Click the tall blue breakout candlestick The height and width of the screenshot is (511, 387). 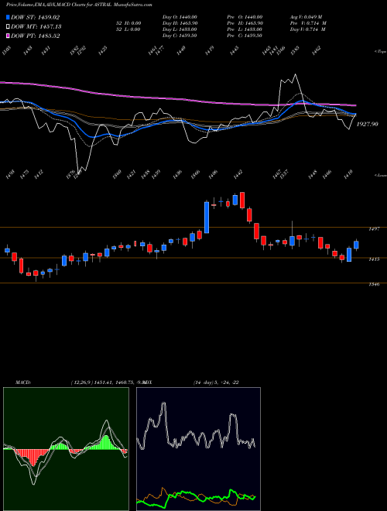click(207, 218)
